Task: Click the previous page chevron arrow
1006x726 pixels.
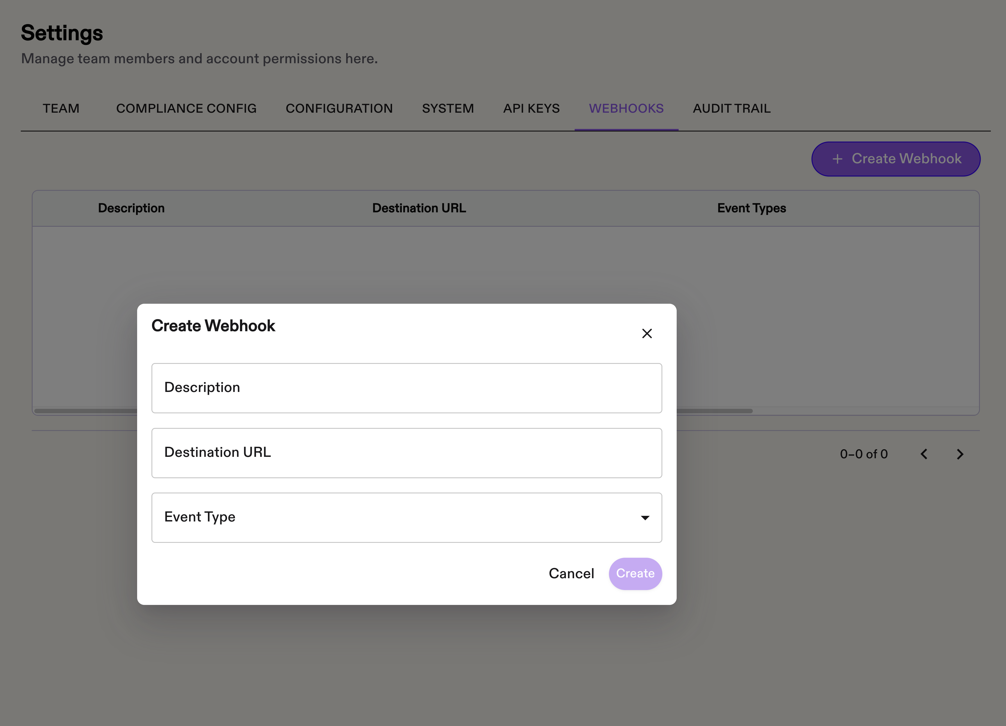Action: pos(924,454)
